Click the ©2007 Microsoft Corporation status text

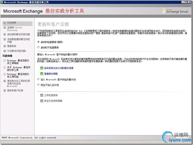click(x=29, y=137)
